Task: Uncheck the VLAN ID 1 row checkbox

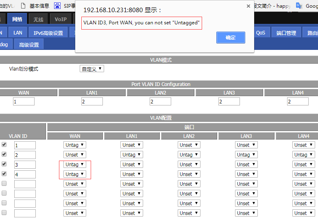Action: tap(4, 144)
